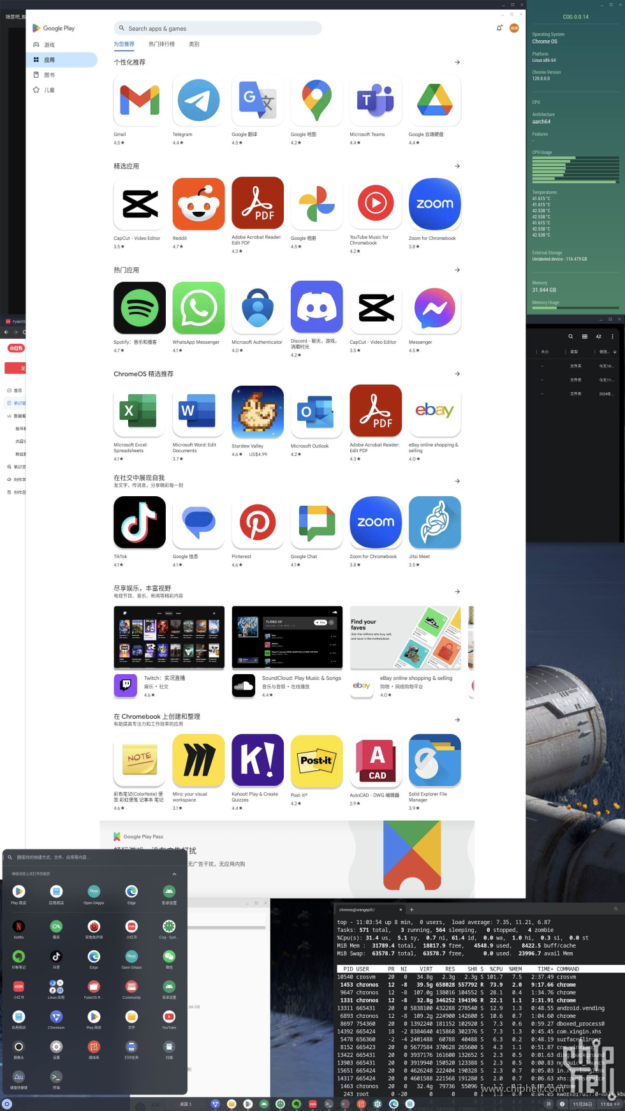The image size is (625, 1111).
Task: Switch to the 热门排行榜 tab
Action: point(161,44)
